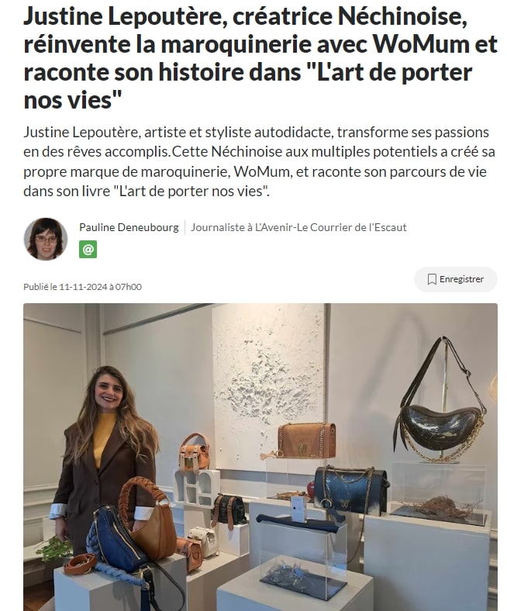
Task: Click the intro paragraph mentioning WoMum
Action: [259, 162]
